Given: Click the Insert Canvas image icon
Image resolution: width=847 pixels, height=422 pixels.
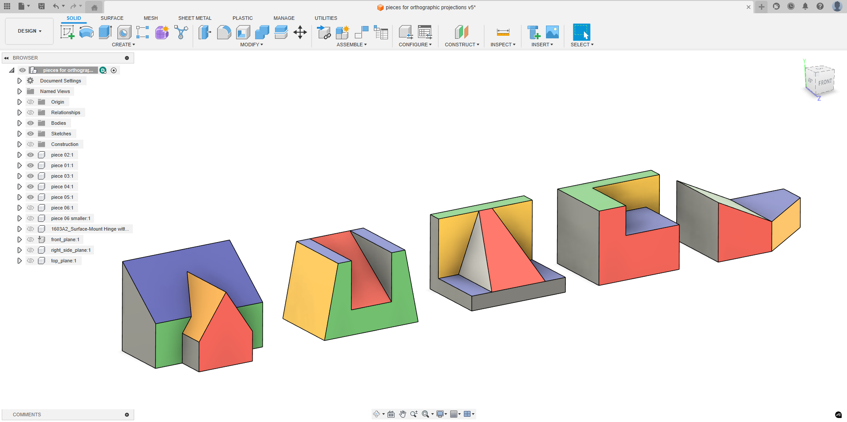Looking at the screenshot, I should 552,32.
